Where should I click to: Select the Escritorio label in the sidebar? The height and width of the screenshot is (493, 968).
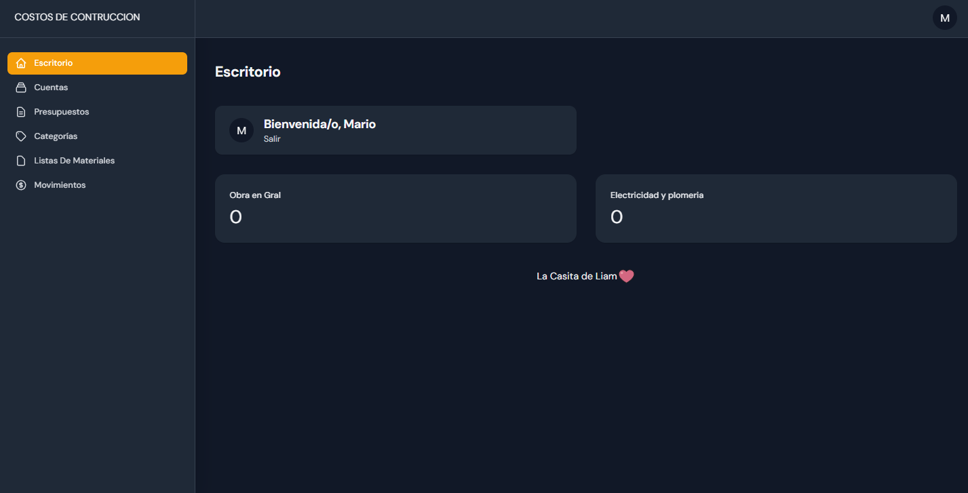(54, 63)
